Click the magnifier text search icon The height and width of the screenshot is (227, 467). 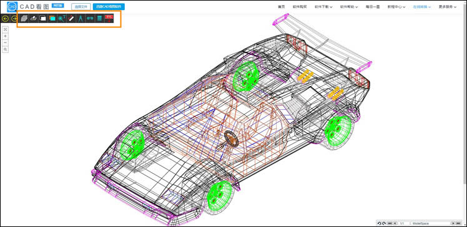[x=62, y=19]
